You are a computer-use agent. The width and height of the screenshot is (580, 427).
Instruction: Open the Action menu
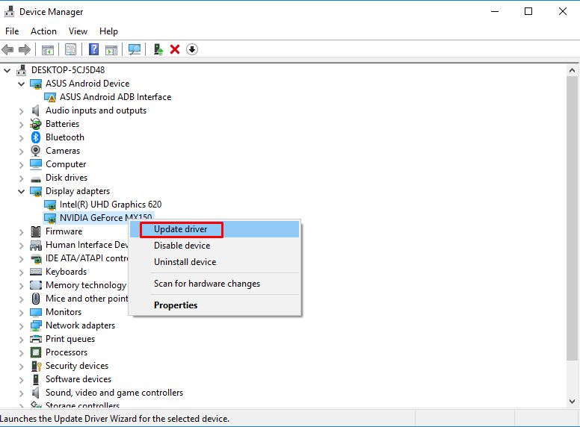(43, 31)
